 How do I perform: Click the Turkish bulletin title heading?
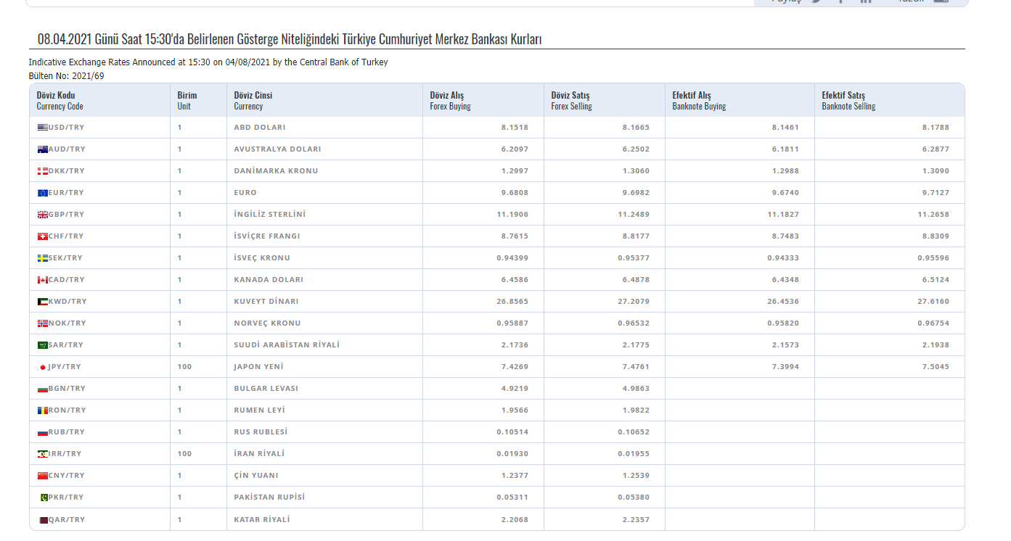coord(290,39)
